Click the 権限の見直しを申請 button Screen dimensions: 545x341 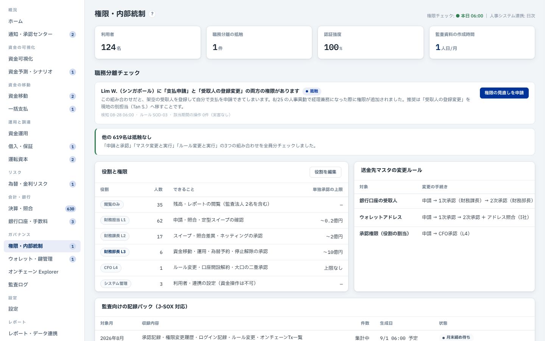click(504, 93)
